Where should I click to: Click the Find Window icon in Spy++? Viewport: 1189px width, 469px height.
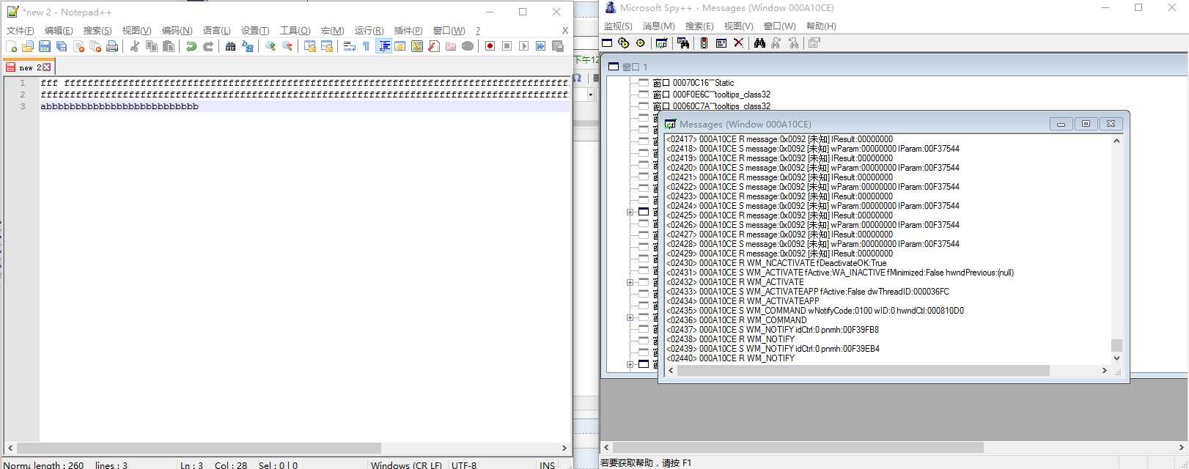pyautogui.click(x=683, y=43)
